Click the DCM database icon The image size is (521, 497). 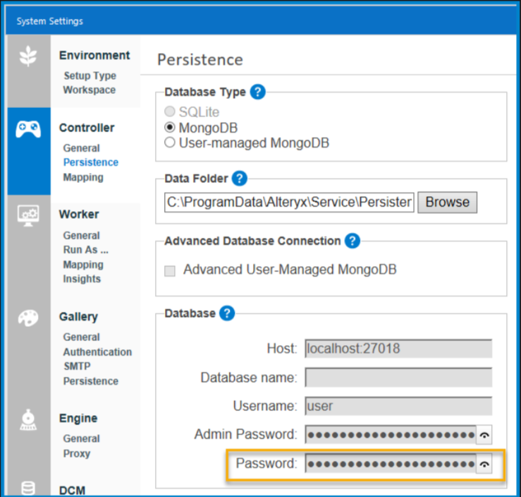pos(28,488)
